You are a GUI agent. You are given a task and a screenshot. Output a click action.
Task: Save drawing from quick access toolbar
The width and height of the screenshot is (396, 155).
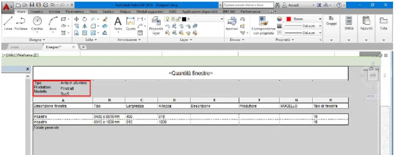pos(32,5)
